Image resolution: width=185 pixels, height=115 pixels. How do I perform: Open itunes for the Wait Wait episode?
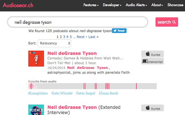click(x=152, y=54)
